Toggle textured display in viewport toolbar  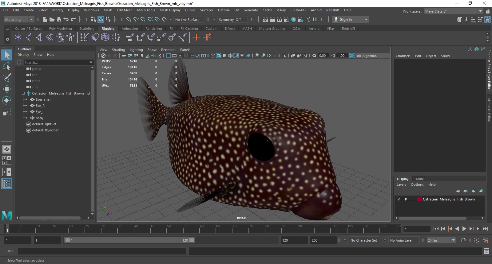[x=236, y=56]
